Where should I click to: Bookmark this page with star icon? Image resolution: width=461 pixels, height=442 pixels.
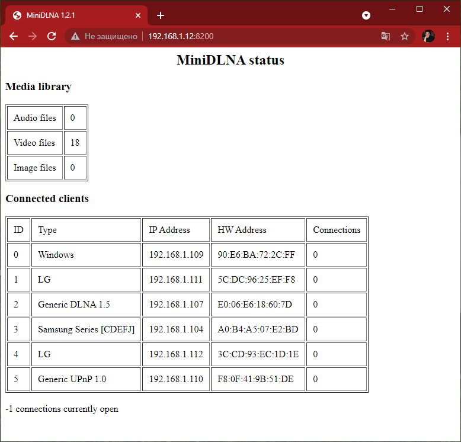[x=405, y=36]
